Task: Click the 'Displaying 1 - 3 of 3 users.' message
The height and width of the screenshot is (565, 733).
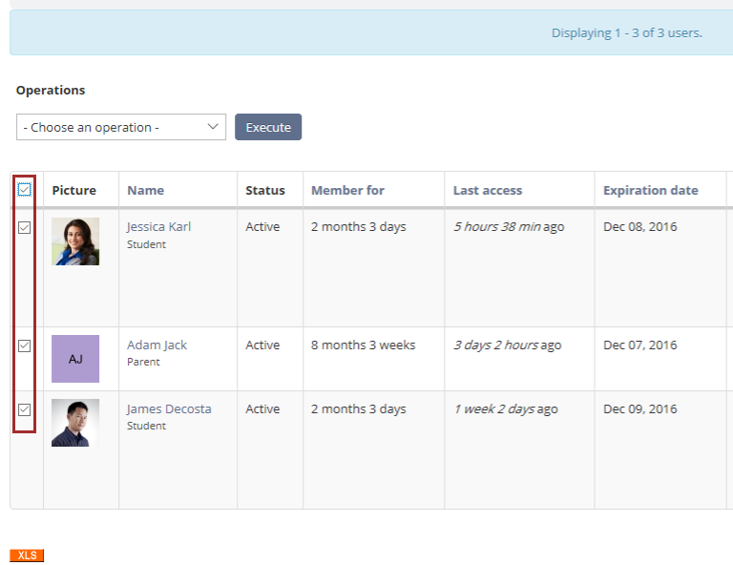Action: pos(627,33)
